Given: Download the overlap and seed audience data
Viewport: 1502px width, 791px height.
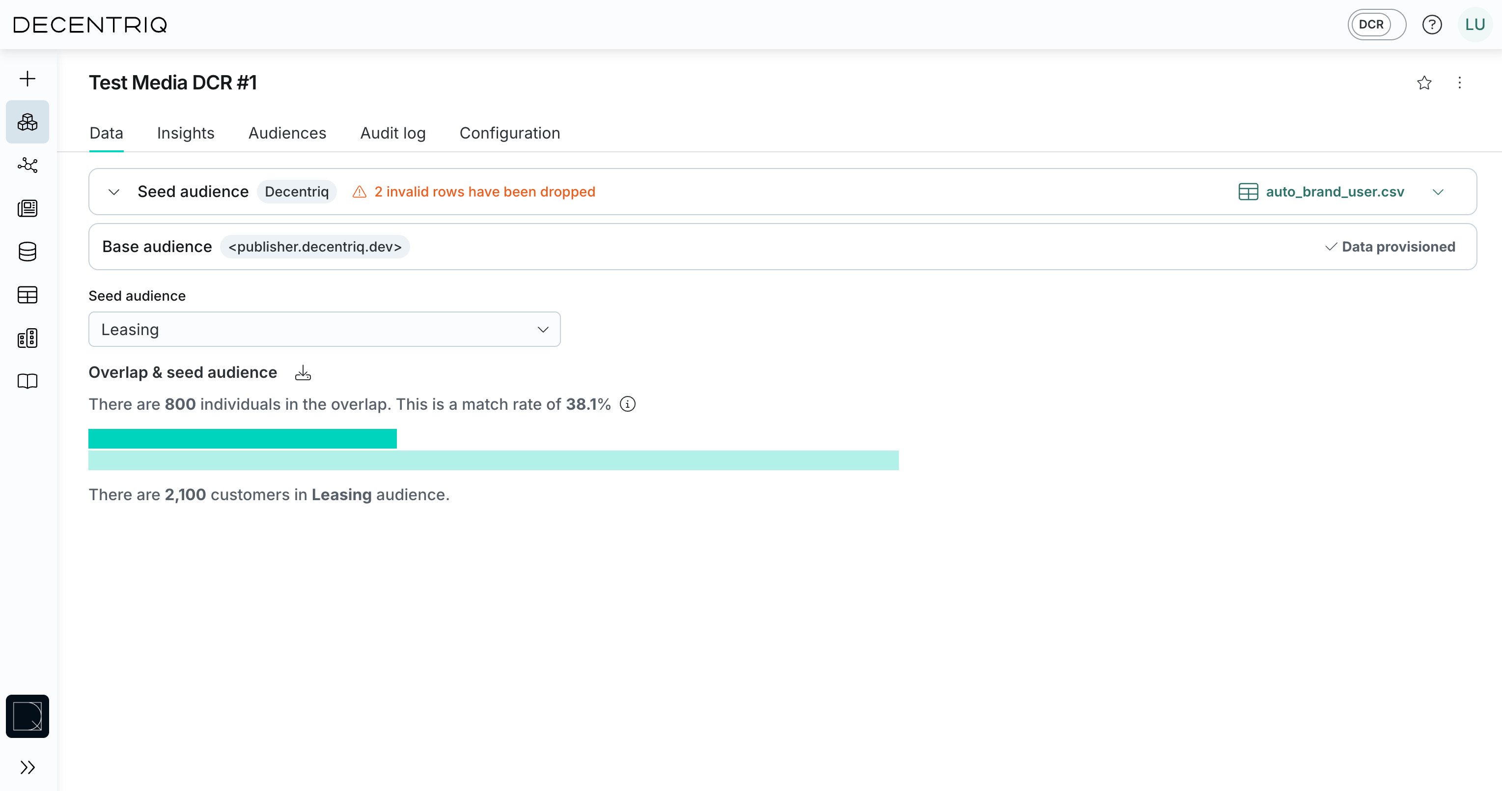Looking at the screenshot, I should (303, 373).
